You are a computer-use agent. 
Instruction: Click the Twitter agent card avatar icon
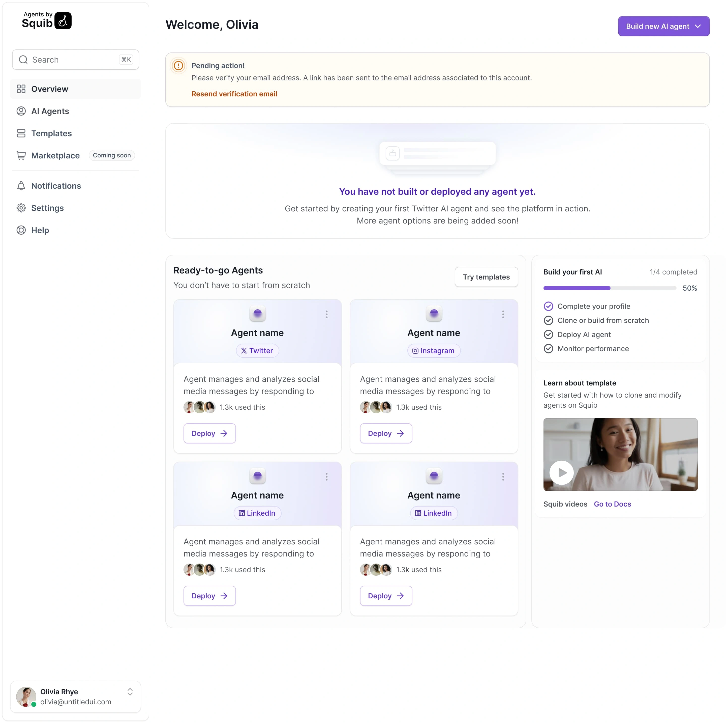(257, 313)
